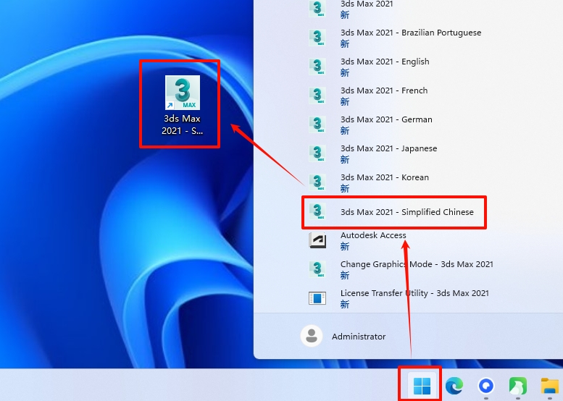Screen dimensions: 563x401
Task: Open the blue circular app in taskbar
Action: click(485, 387)
